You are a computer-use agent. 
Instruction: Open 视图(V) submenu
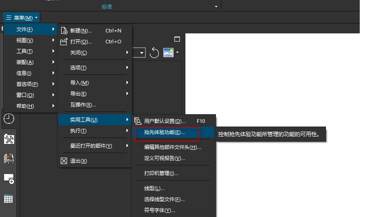tap(31, 40)
